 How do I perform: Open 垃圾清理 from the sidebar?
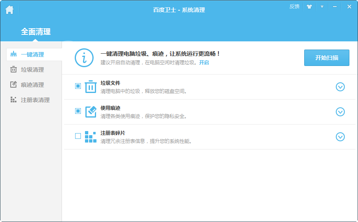tap(32, 70)
